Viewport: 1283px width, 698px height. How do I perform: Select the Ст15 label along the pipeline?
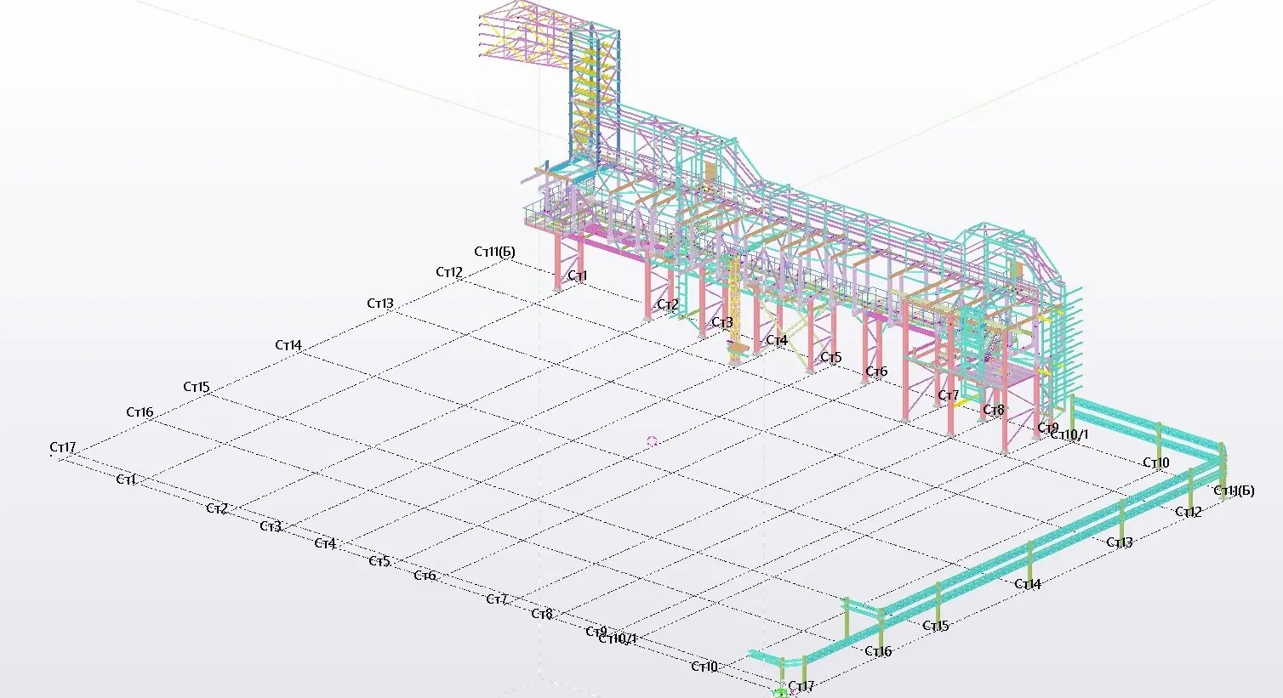coord(936,626)
